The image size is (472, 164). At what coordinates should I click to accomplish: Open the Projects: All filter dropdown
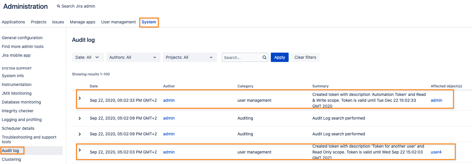(x=190, y=57)
